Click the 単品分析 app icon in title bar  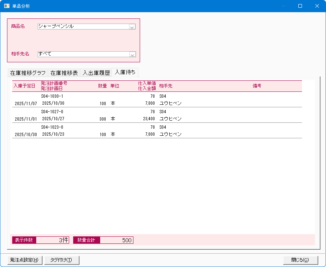click(7, 6)
